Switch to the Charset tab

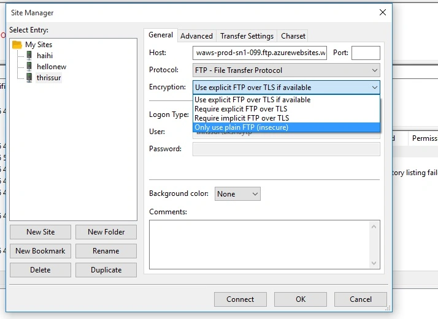pos(293,36)
